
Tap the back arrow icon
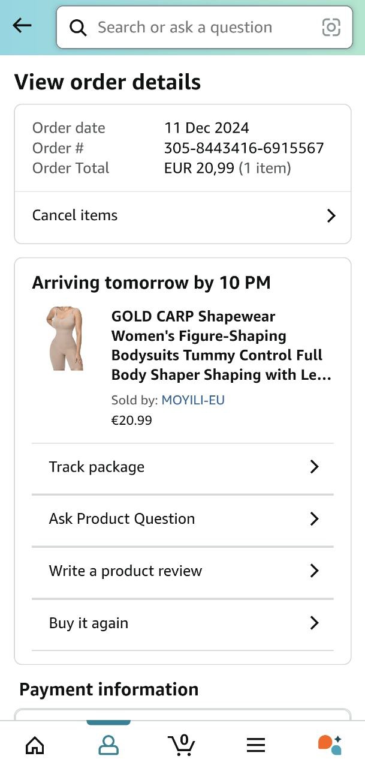point(22,25)
